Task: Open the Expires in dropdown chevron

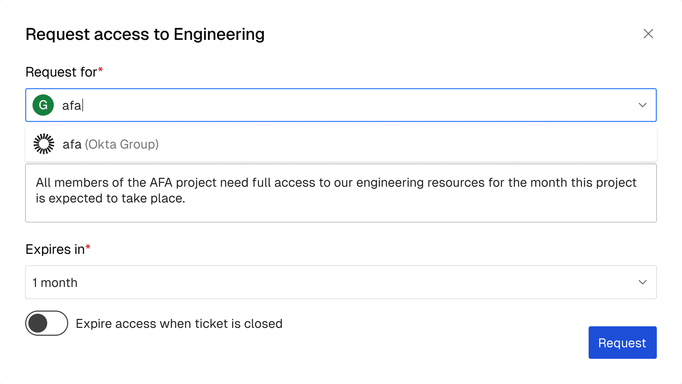Action: (x=642, y=282)
